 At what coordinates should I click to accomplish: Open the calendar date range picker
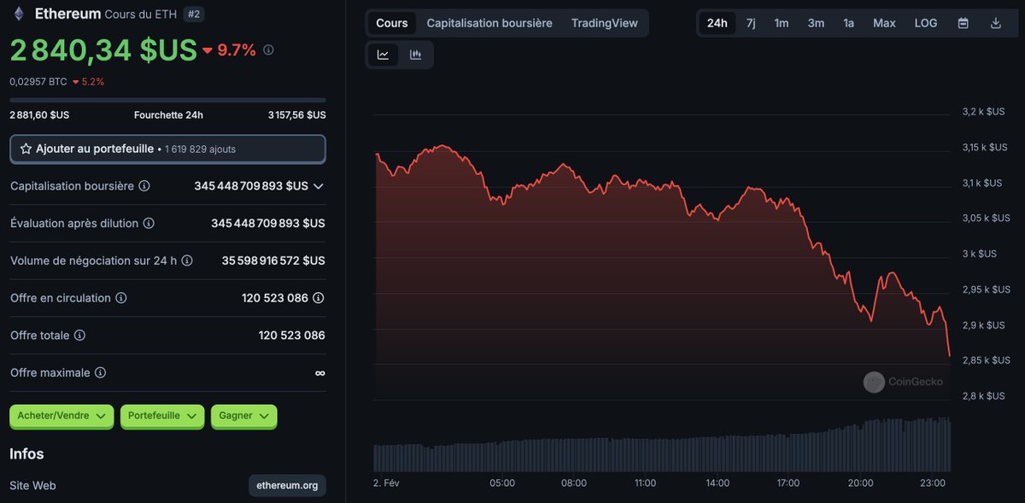[963, 23]
